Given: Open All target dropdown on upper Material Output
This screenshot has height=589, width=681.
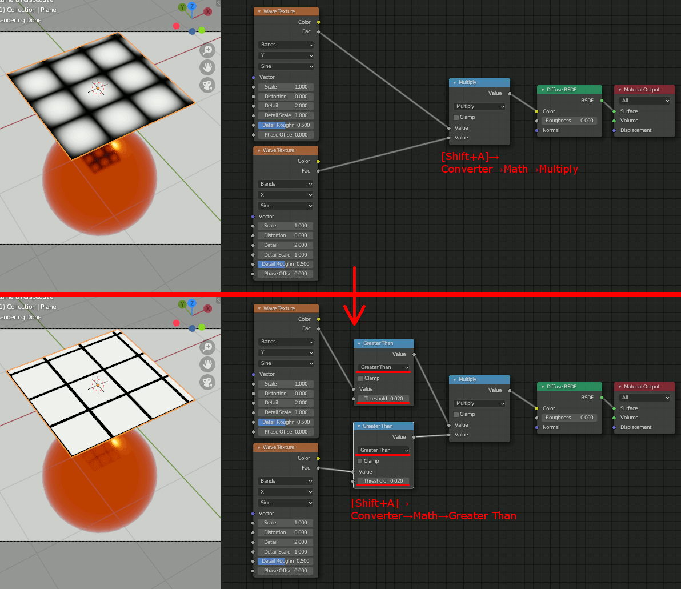Looking at the screenshot, I should pos(644,101).
